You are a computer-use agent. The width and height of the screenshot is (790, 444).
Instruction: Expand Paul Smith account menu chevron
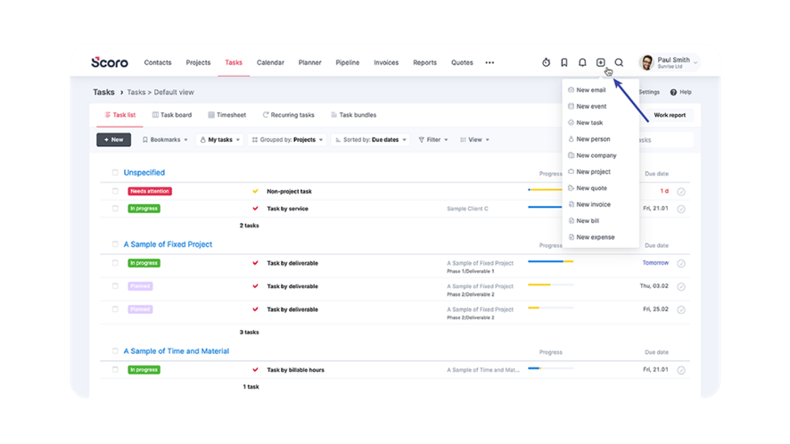tap(695, 63)
